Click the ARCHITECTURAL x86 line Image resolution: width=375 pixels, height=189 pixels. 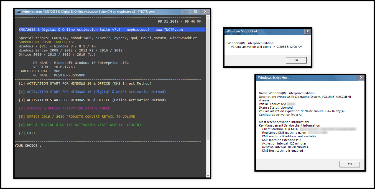[x=40, y=71]
